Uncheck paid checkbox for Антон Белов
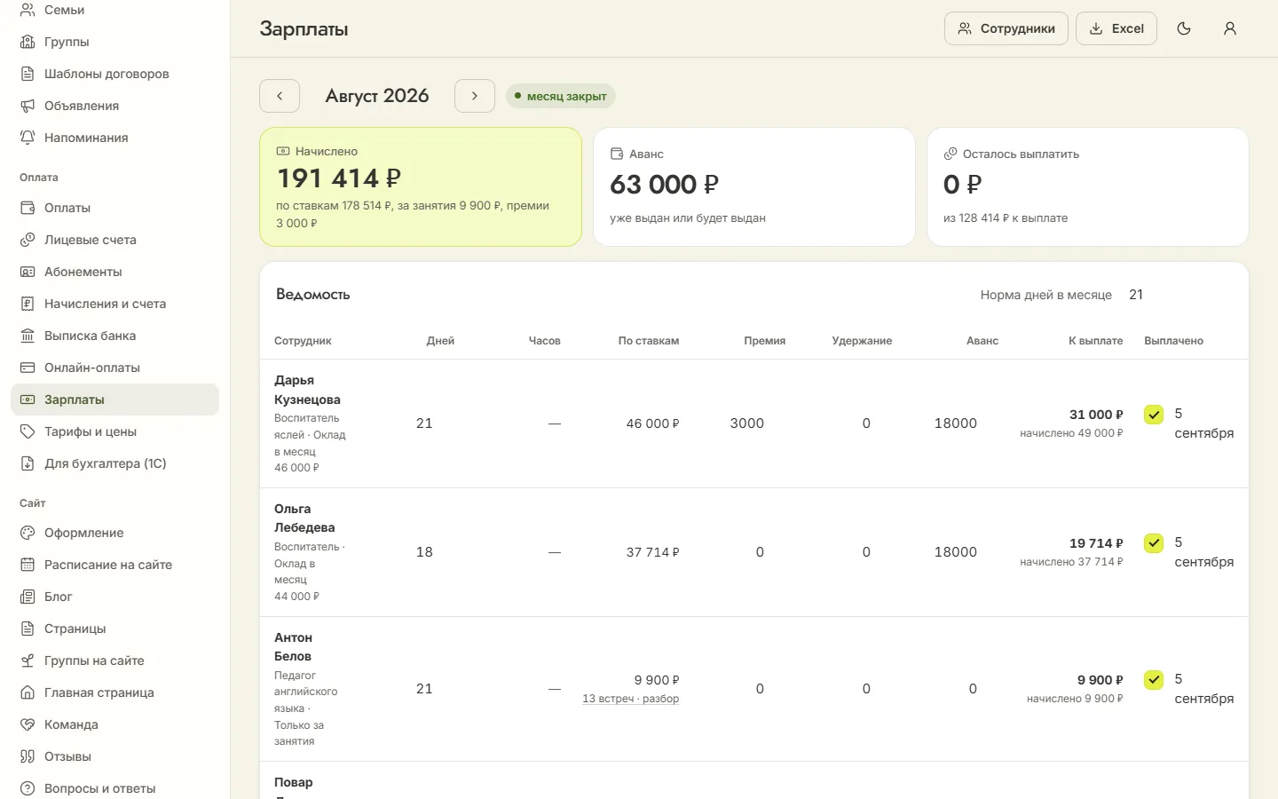Screen dimensions: 1278x799 (1154, 680)
